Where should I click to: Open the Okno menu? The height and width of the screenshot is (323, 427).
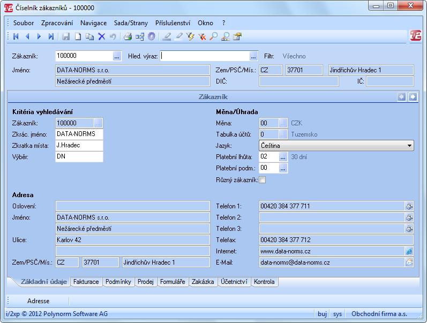pyautogui.click(x=205, y=23)
